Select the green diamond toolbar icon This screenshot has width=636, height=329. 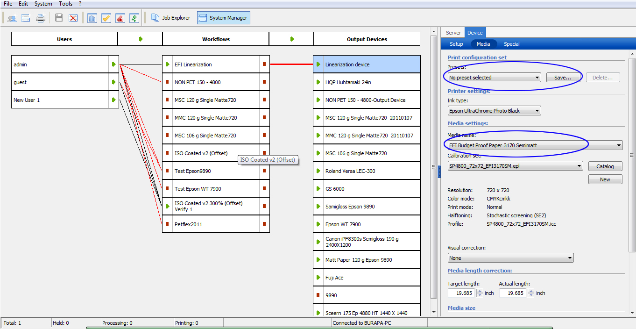(134, 18)
